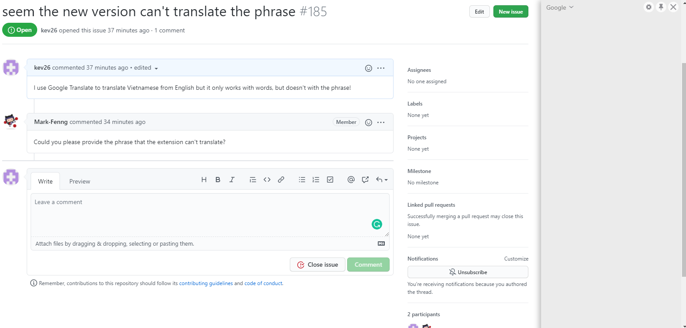Screen dimensions: 686x328
Task: Add a bulleted list
Action: [302, 179]
